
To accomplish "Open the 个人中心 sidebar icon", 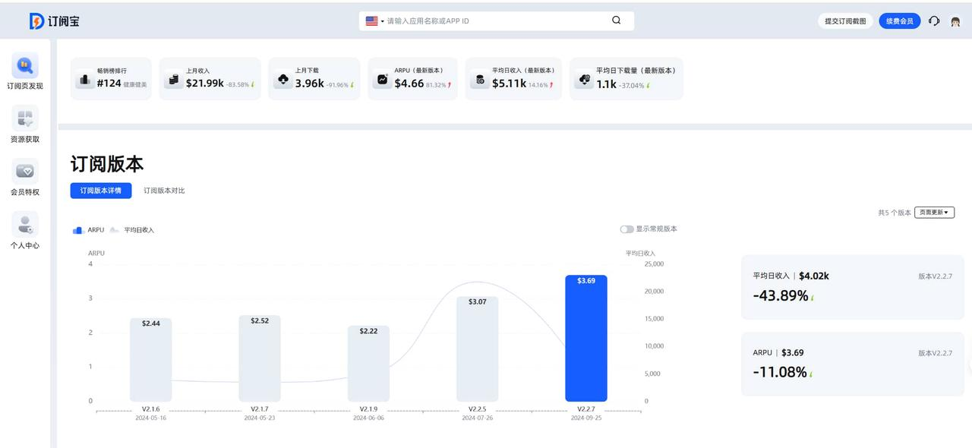I will click(25, 225).
